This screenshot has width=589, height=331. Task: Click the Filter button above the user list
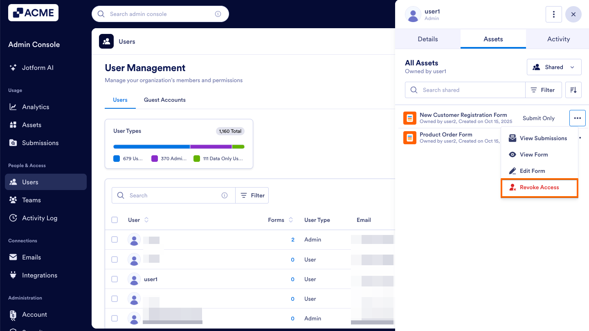coord(252,195)
